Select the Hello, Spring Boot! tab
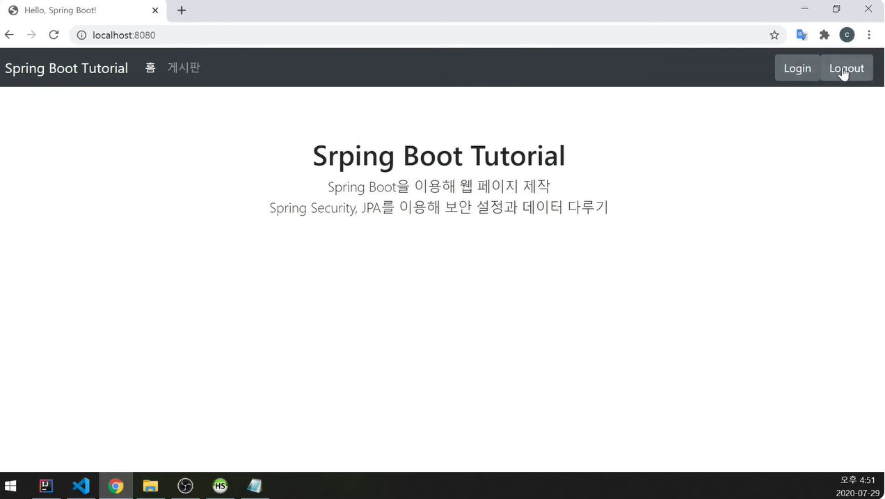The height and width of the screenshot is (499, 885). point(83,10)
